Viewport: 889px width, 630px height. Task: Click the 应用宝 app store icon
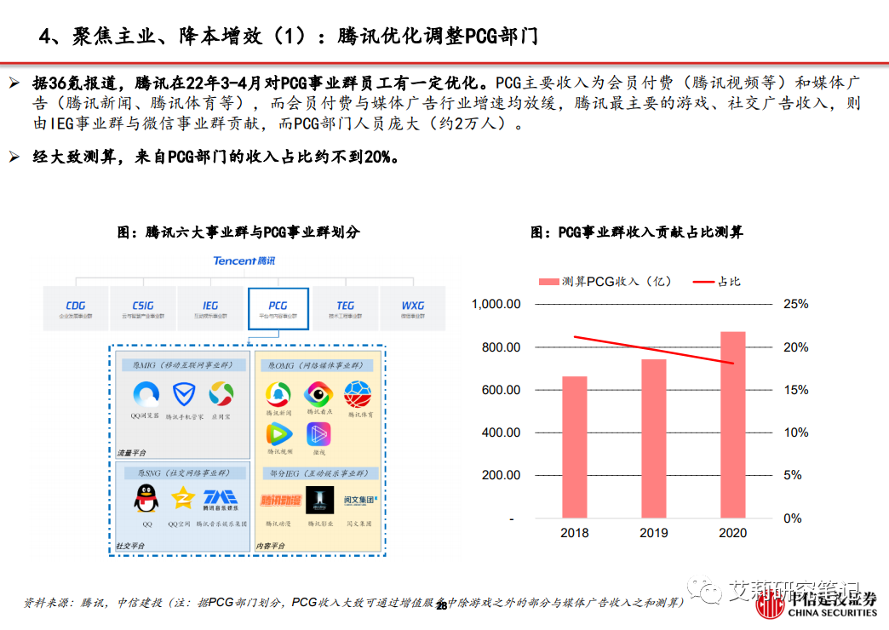point(221,394)
